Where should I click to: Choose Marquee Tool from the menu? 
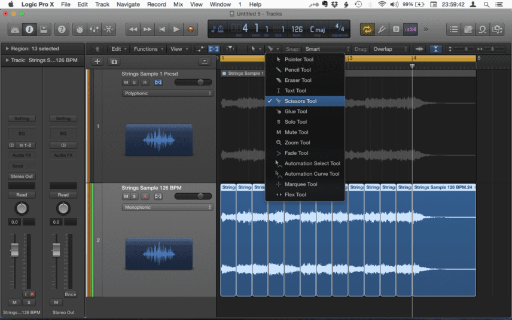click(305, 184)
